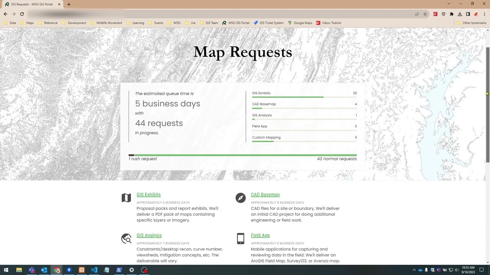This screenshot has width=490, height=275.
Task: Click the '43 normal requests' label
Action: pos(337,159)
